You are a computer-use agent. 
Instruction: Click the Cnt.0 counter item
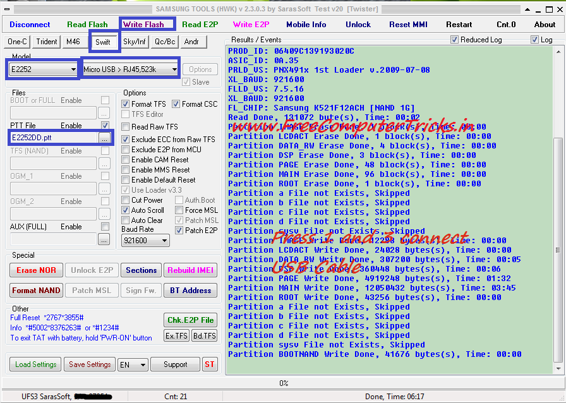pyautogui.click(x=506, y=25)
